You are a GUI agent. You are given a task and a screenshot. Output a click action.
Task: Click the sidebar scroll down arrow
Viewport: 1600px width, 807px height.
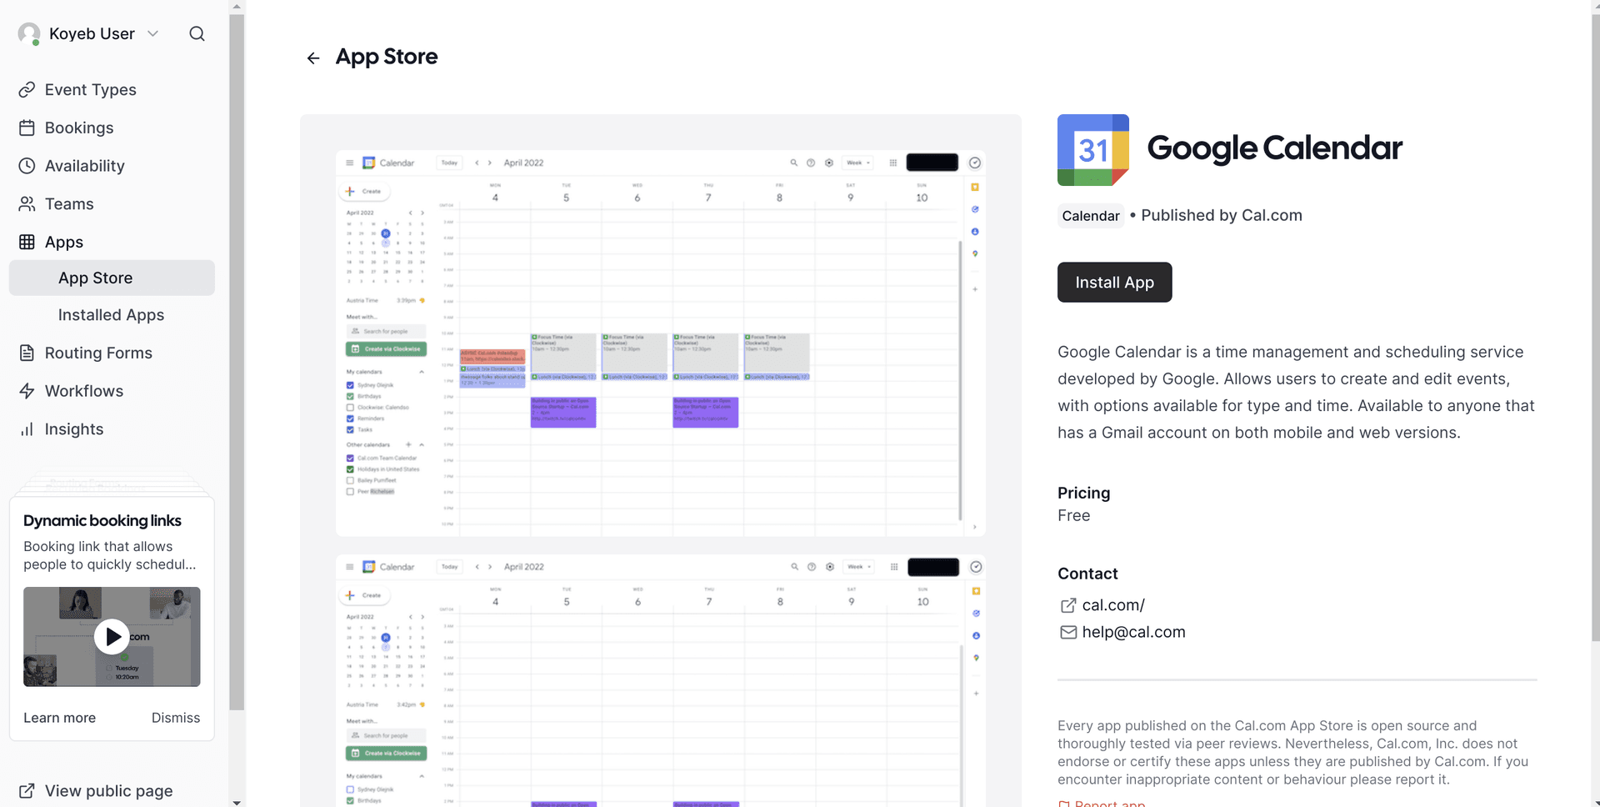(x=237, y=802)
